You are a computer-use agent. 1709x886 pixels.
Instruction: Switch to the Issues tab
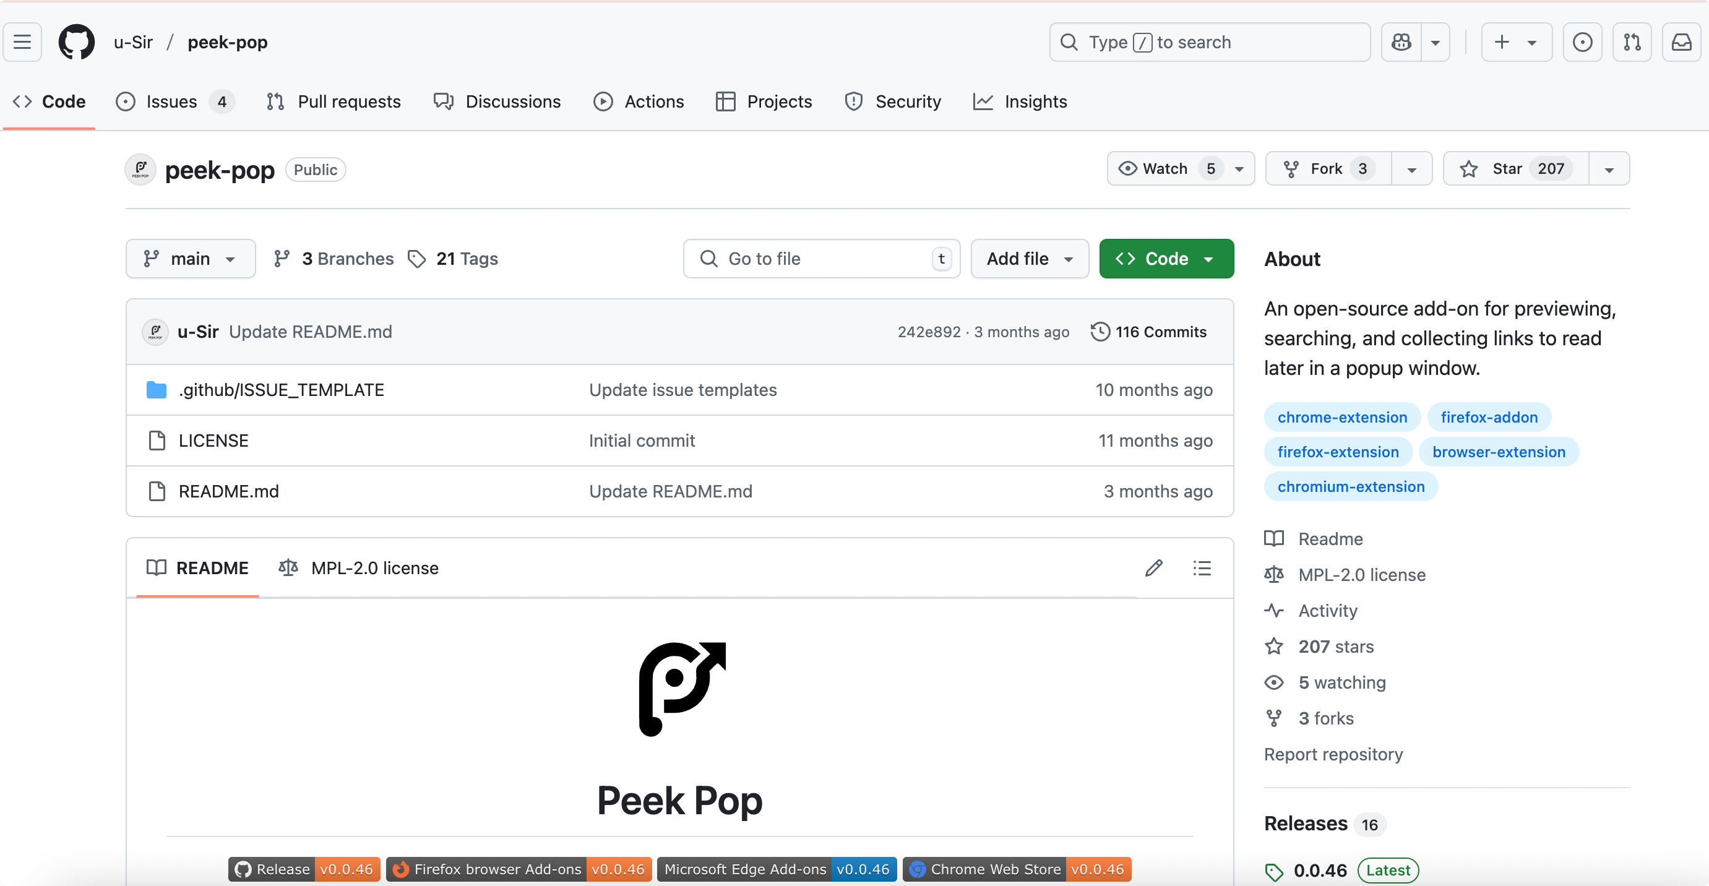tap(175, 101)
